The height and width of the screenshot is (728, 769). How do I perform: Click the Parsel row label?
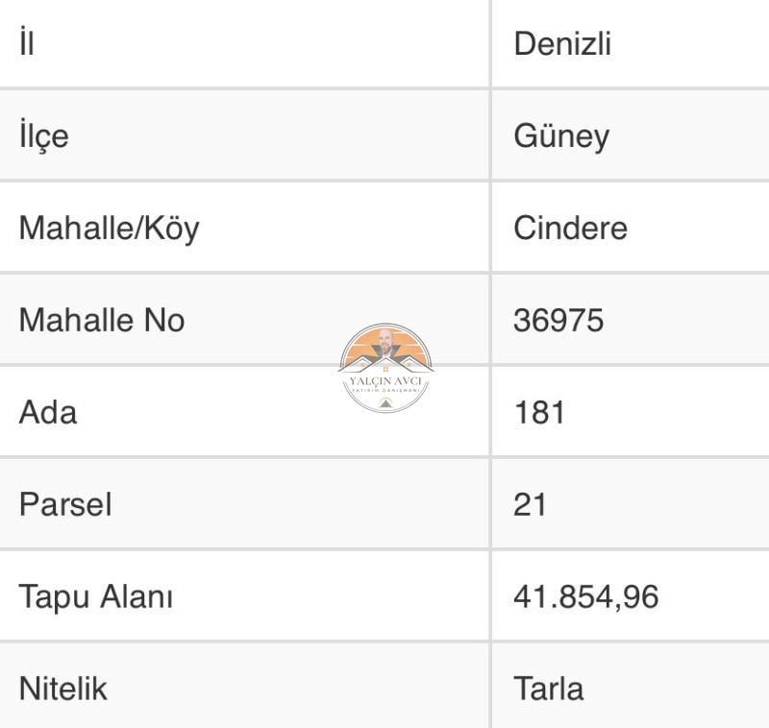65,504
